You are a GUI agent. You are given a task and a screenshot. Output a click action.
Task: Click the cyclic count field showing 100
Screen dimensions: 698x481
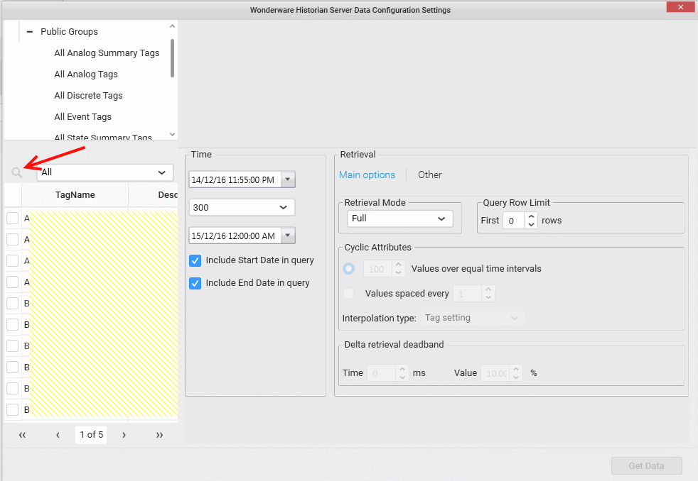(x=377, y=269)
